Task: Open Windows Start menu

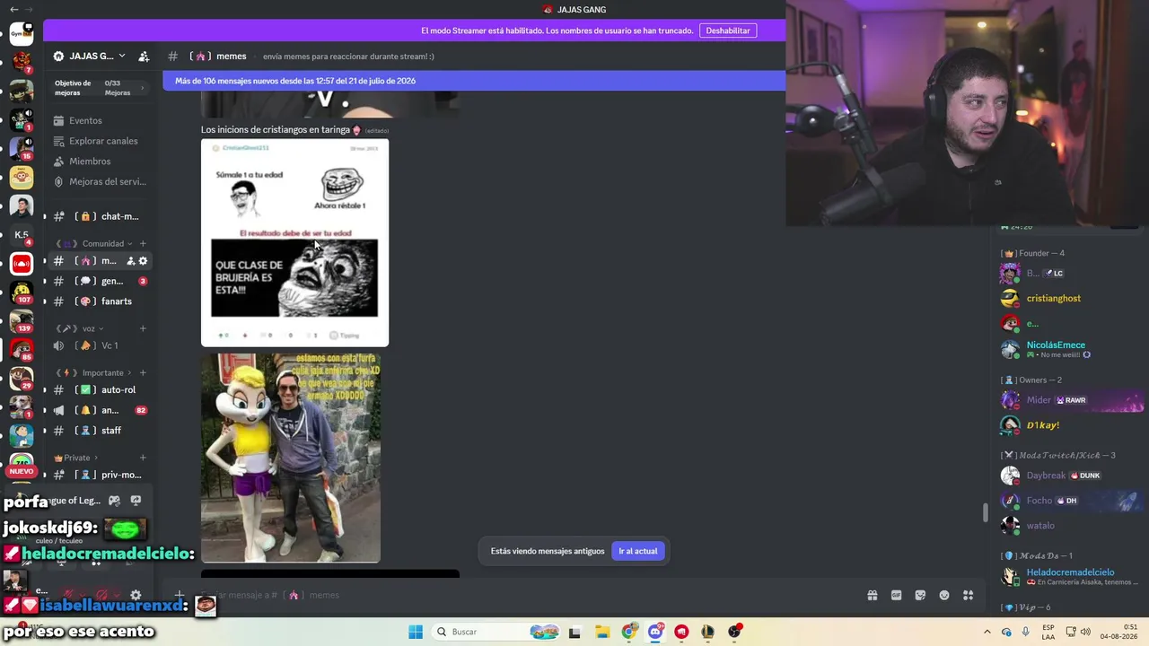Action: pos(416,632)
